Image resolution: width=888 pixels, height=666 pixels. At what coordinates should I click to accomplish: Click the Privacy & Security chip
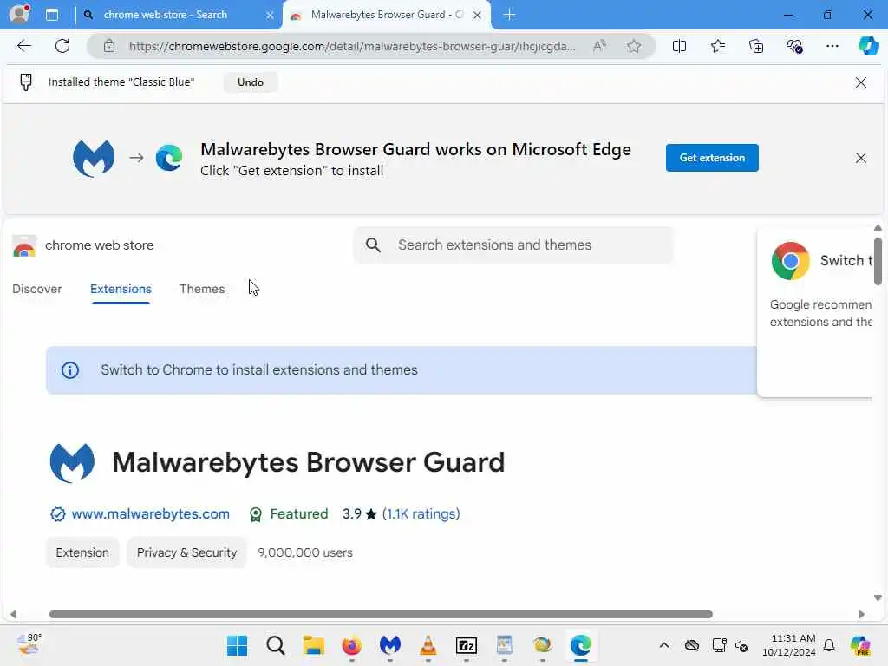tap(187, 552)
